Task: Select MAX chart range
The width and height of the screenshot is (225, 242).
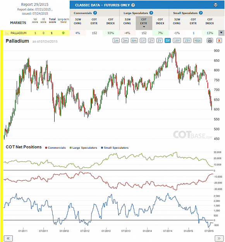Action: (198, 41)
